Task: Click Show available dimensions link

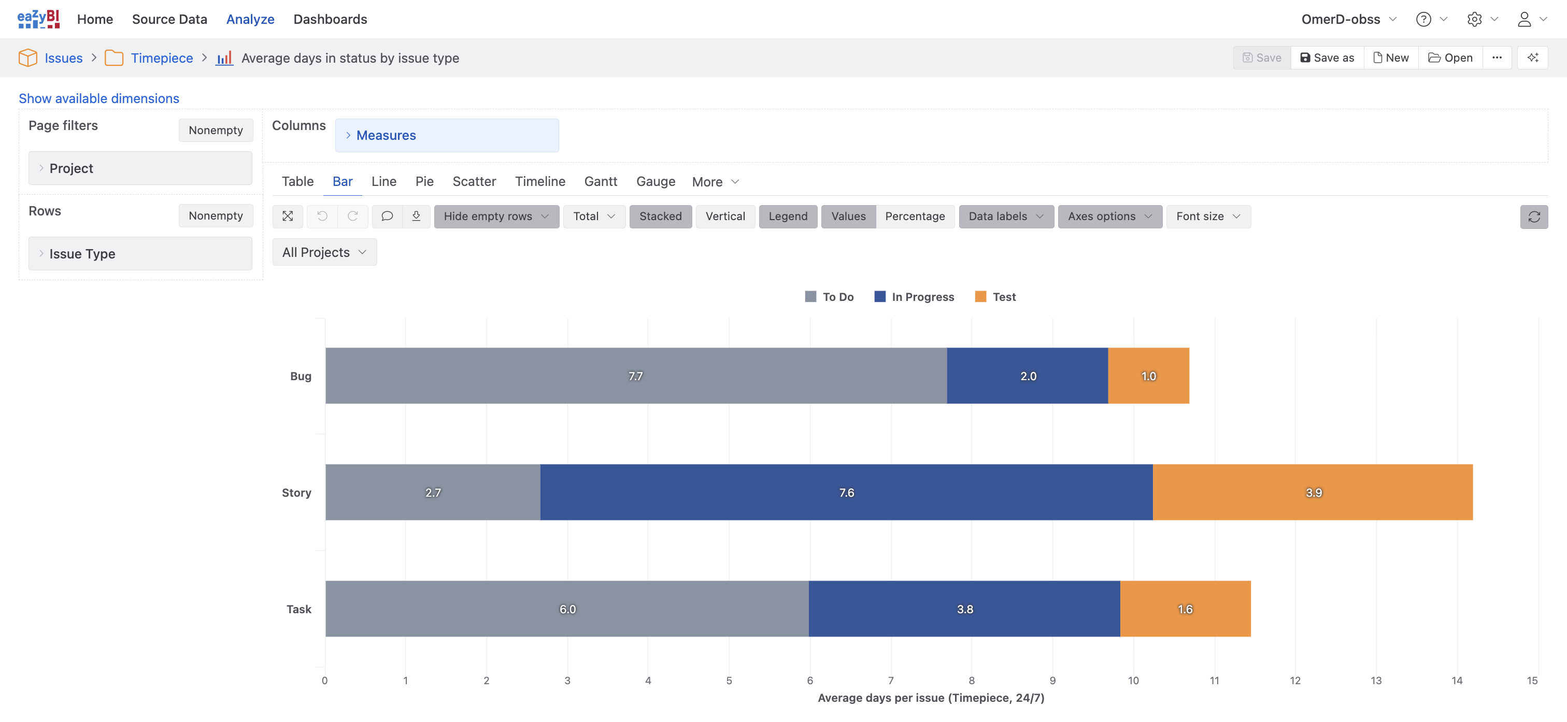Action: 98,98
